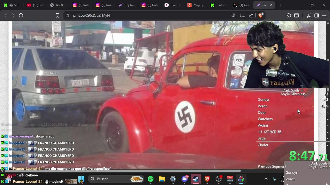The height and width of the screenshot is (185, 330).
Task: Switch to the X '(1) Jijea' tab
Action: [x=241, y=5]
